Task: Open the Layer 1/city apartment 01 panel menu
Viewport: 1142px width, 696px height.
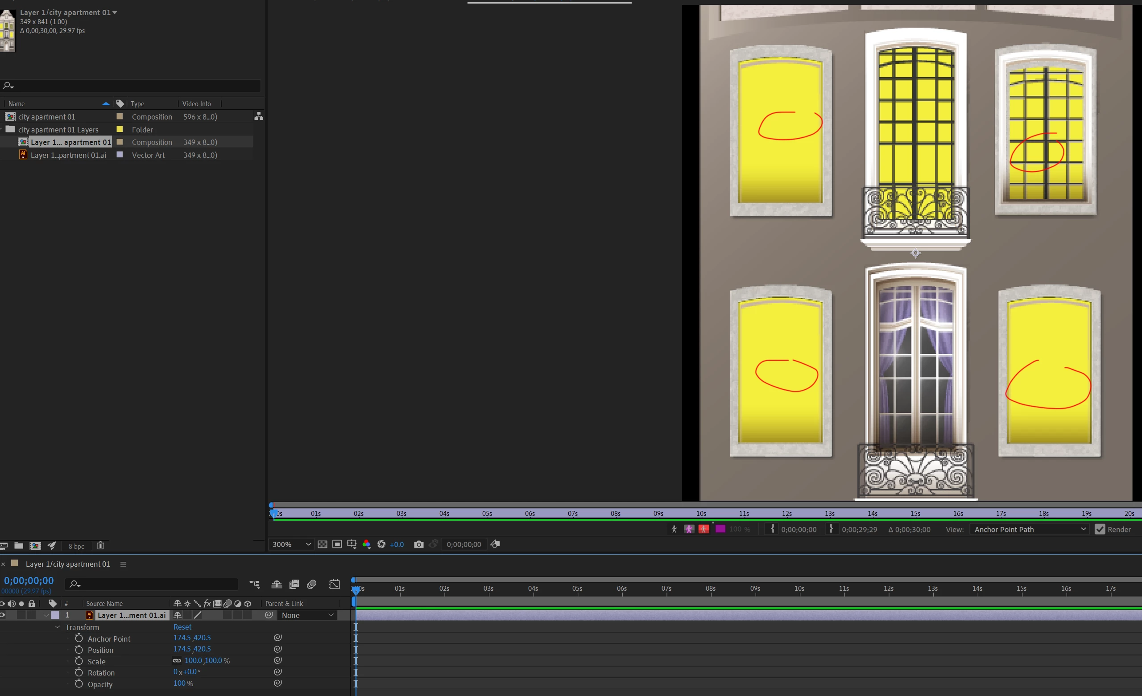Action: (123, 564)
